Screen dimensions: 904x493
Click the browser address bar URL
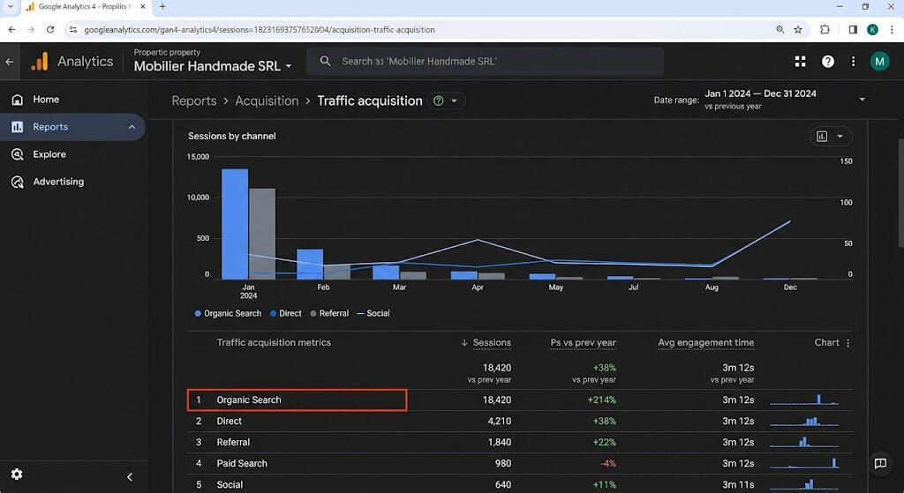pyautogui.click(x=260, y=30)
